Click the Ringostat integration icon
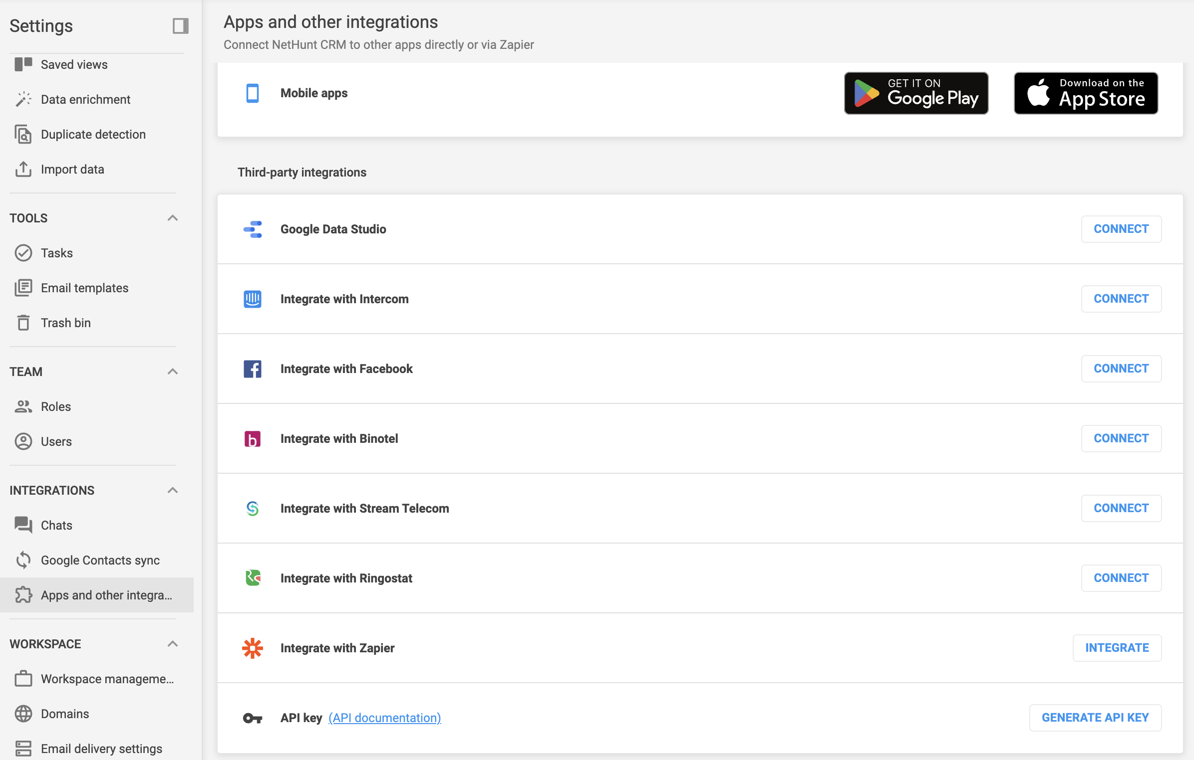Screen dimensions: 1194x760 [x=253, y=577]
